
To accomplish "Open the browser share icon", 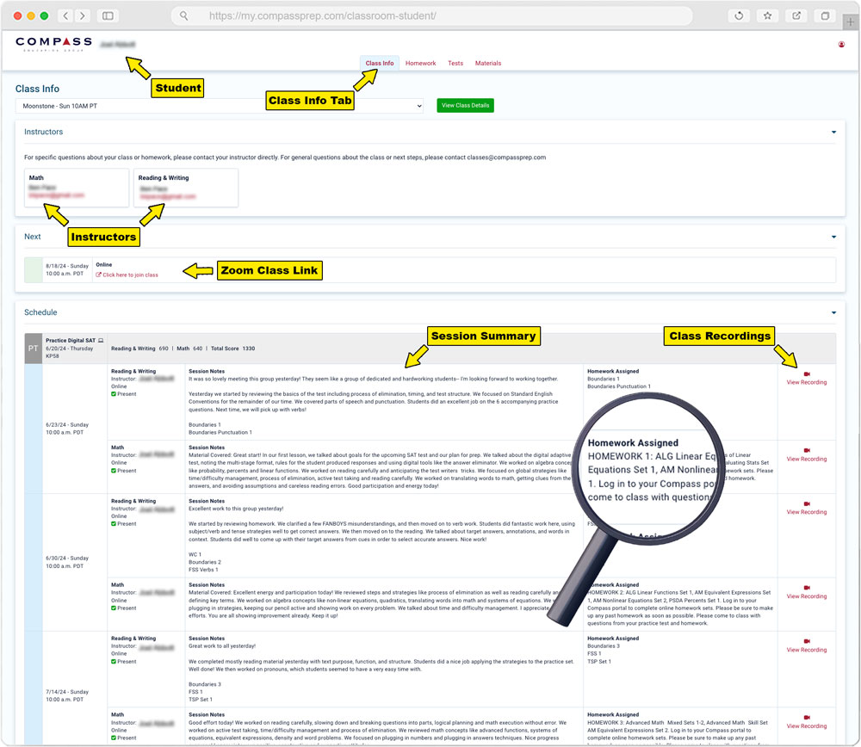I will (x=796, y=15).
